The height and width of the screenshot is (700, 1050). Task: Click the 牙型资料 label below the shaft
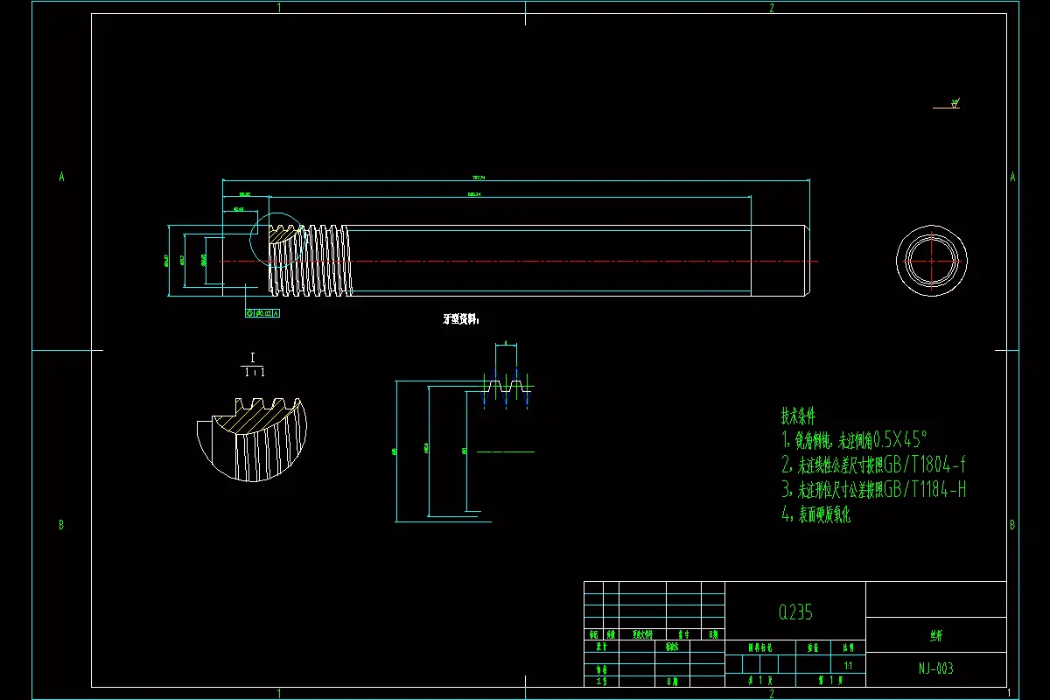coord(461,319)
